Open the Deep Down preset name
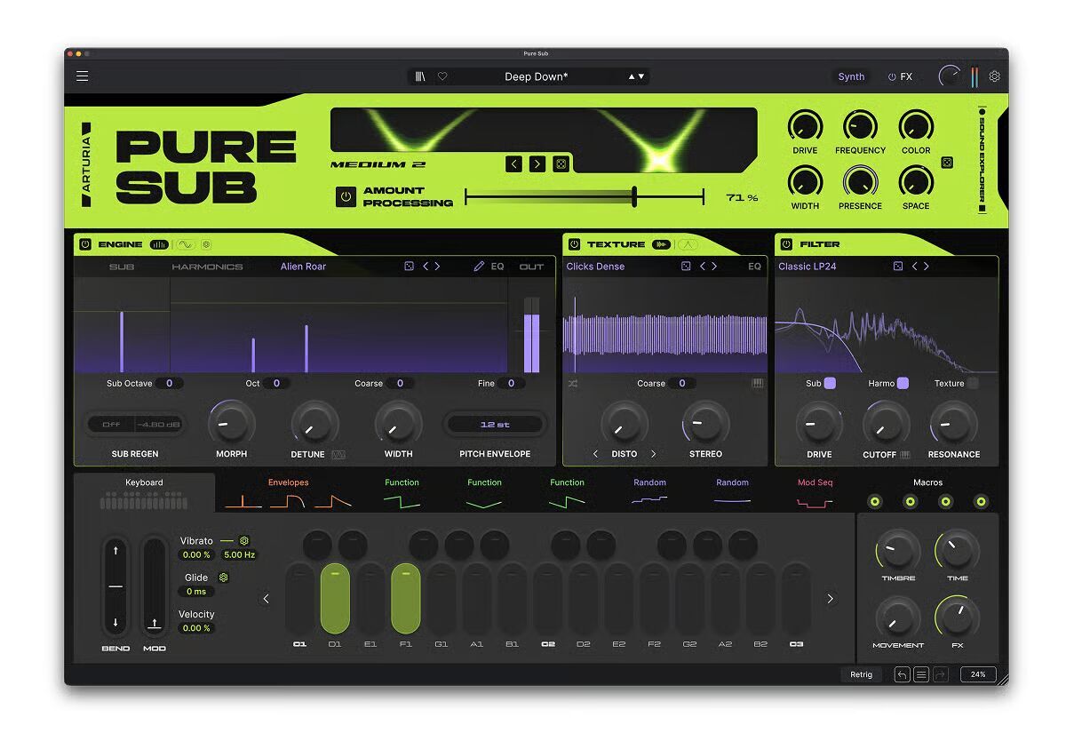This screenshot has width=1074, height=749. 536,76
